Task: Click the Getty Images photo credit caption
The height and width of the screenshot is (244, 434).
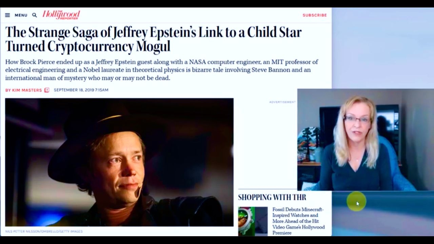Action: click(x=44, y=231)
